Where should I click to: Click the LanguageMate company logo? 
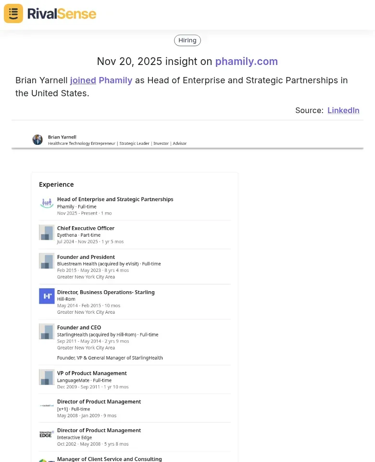pos(46,377)
